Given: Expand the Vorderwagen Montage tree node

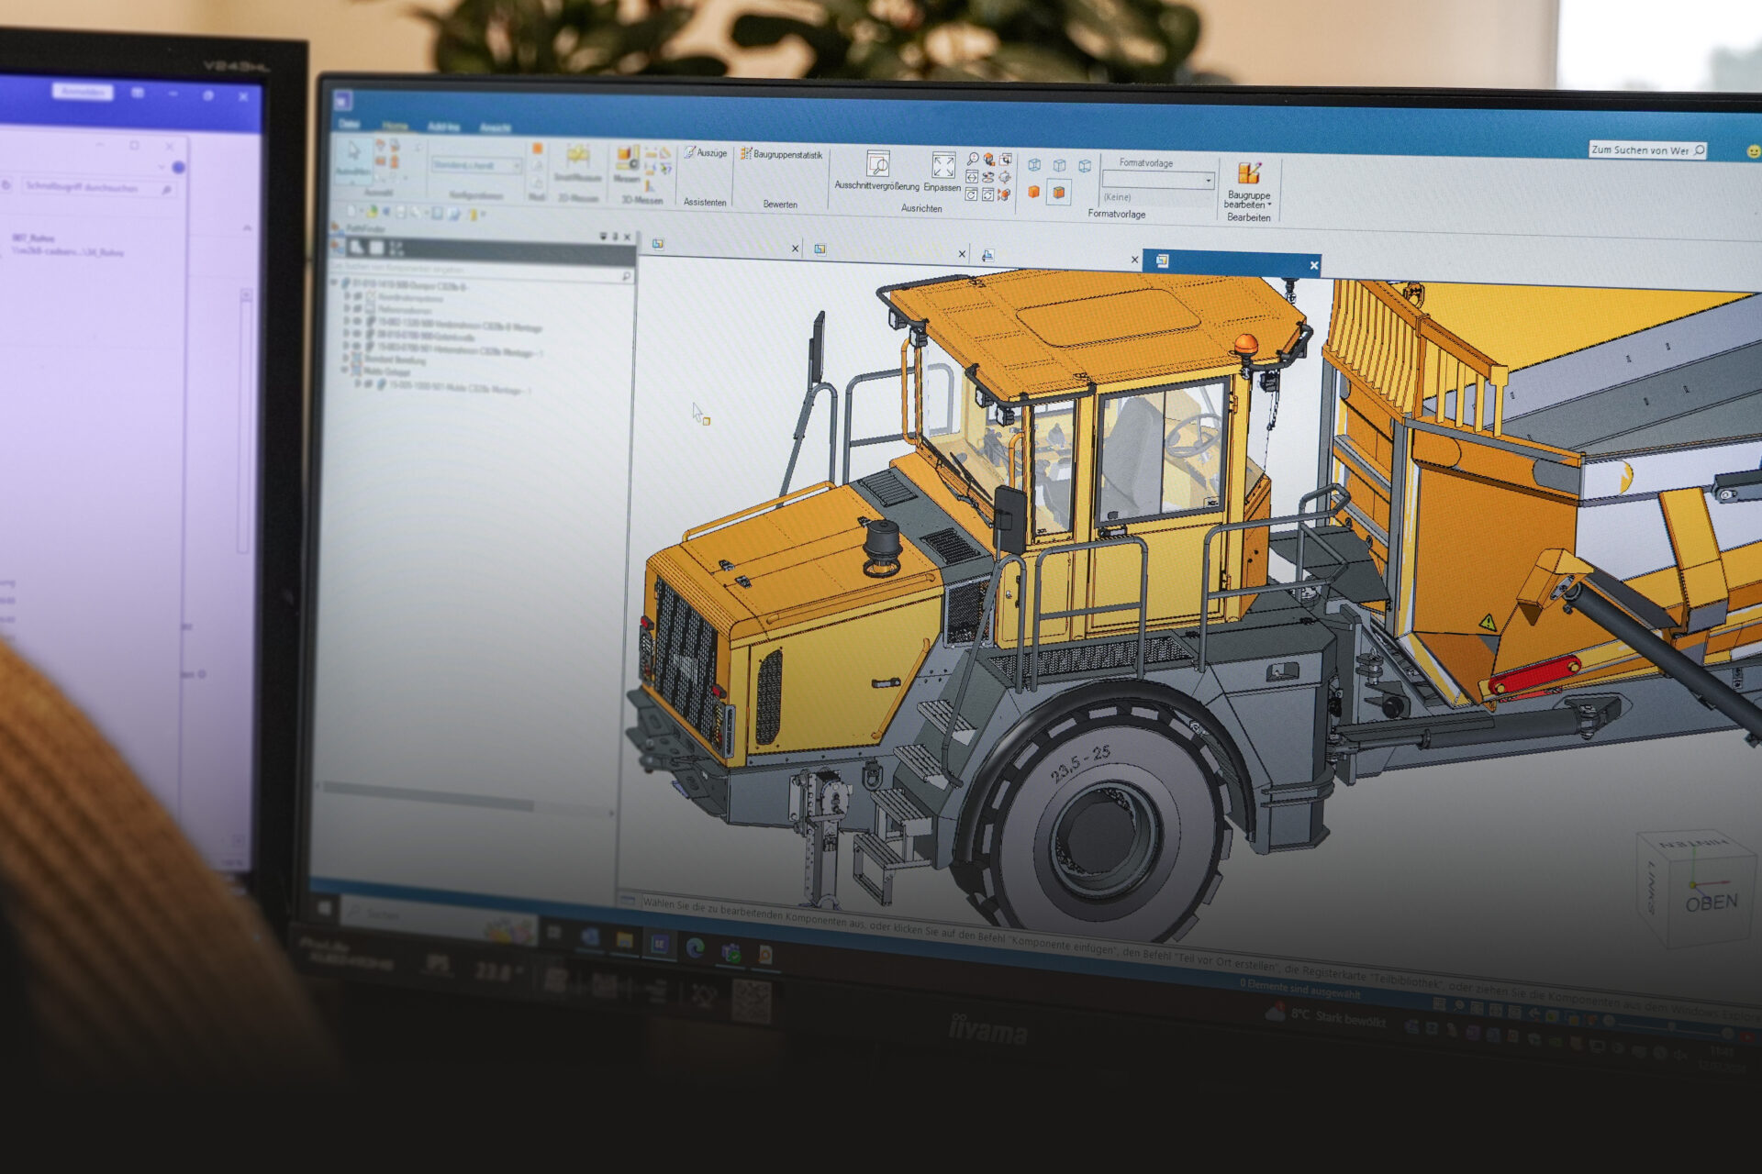Looking at the screenshot, I should coord(347,323).
